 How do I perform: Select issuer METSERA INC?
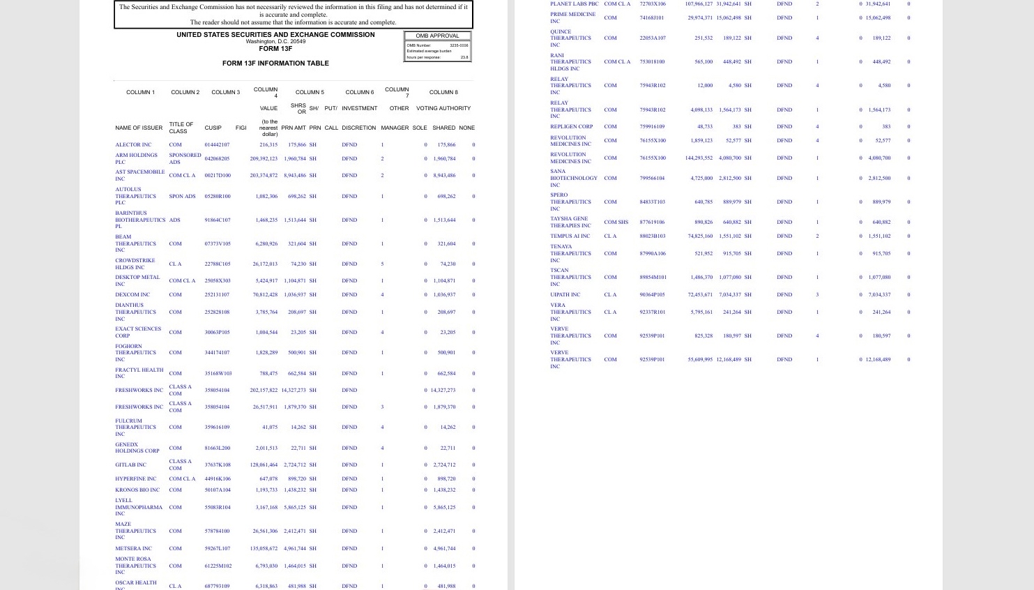click(x=133, y=549)
